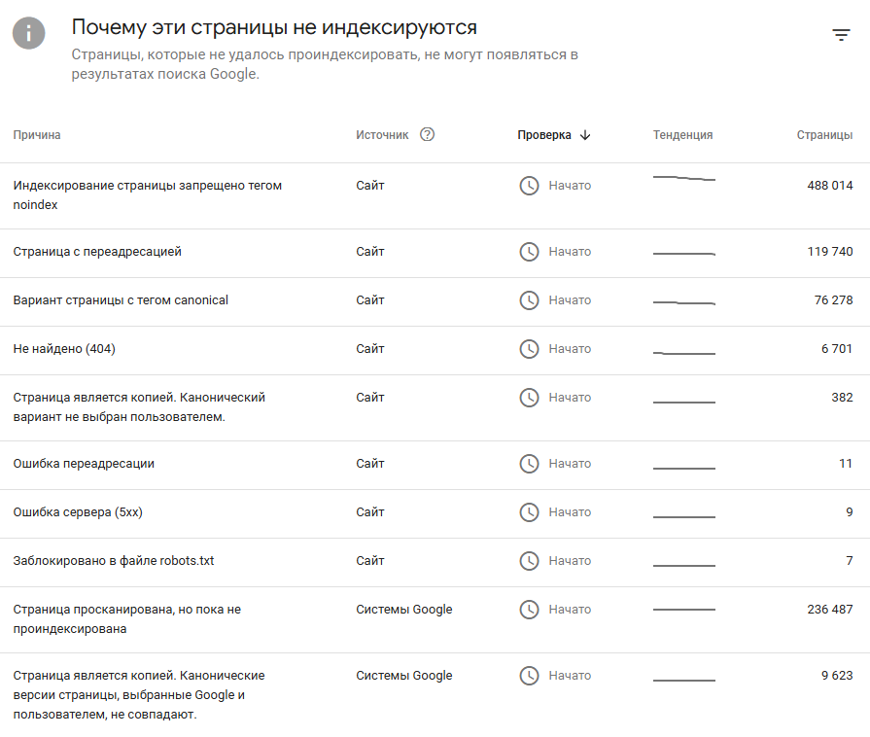Open the filter rows icon

point(841,35)
